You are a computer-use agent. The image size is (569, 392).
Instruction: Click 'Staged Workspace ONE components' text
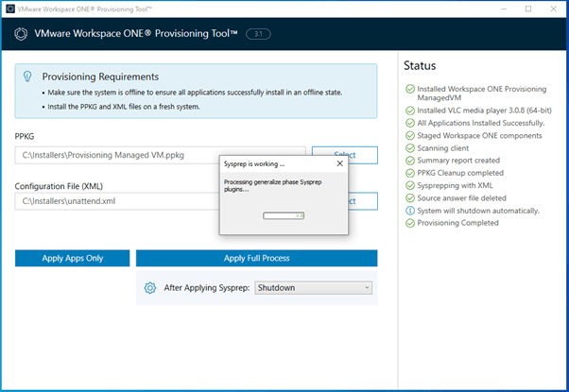[479, 136]
